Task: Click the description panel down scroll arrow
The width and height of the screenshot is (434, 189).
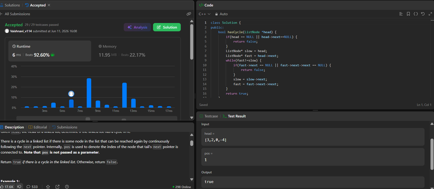Action: [x=192, y=180]
